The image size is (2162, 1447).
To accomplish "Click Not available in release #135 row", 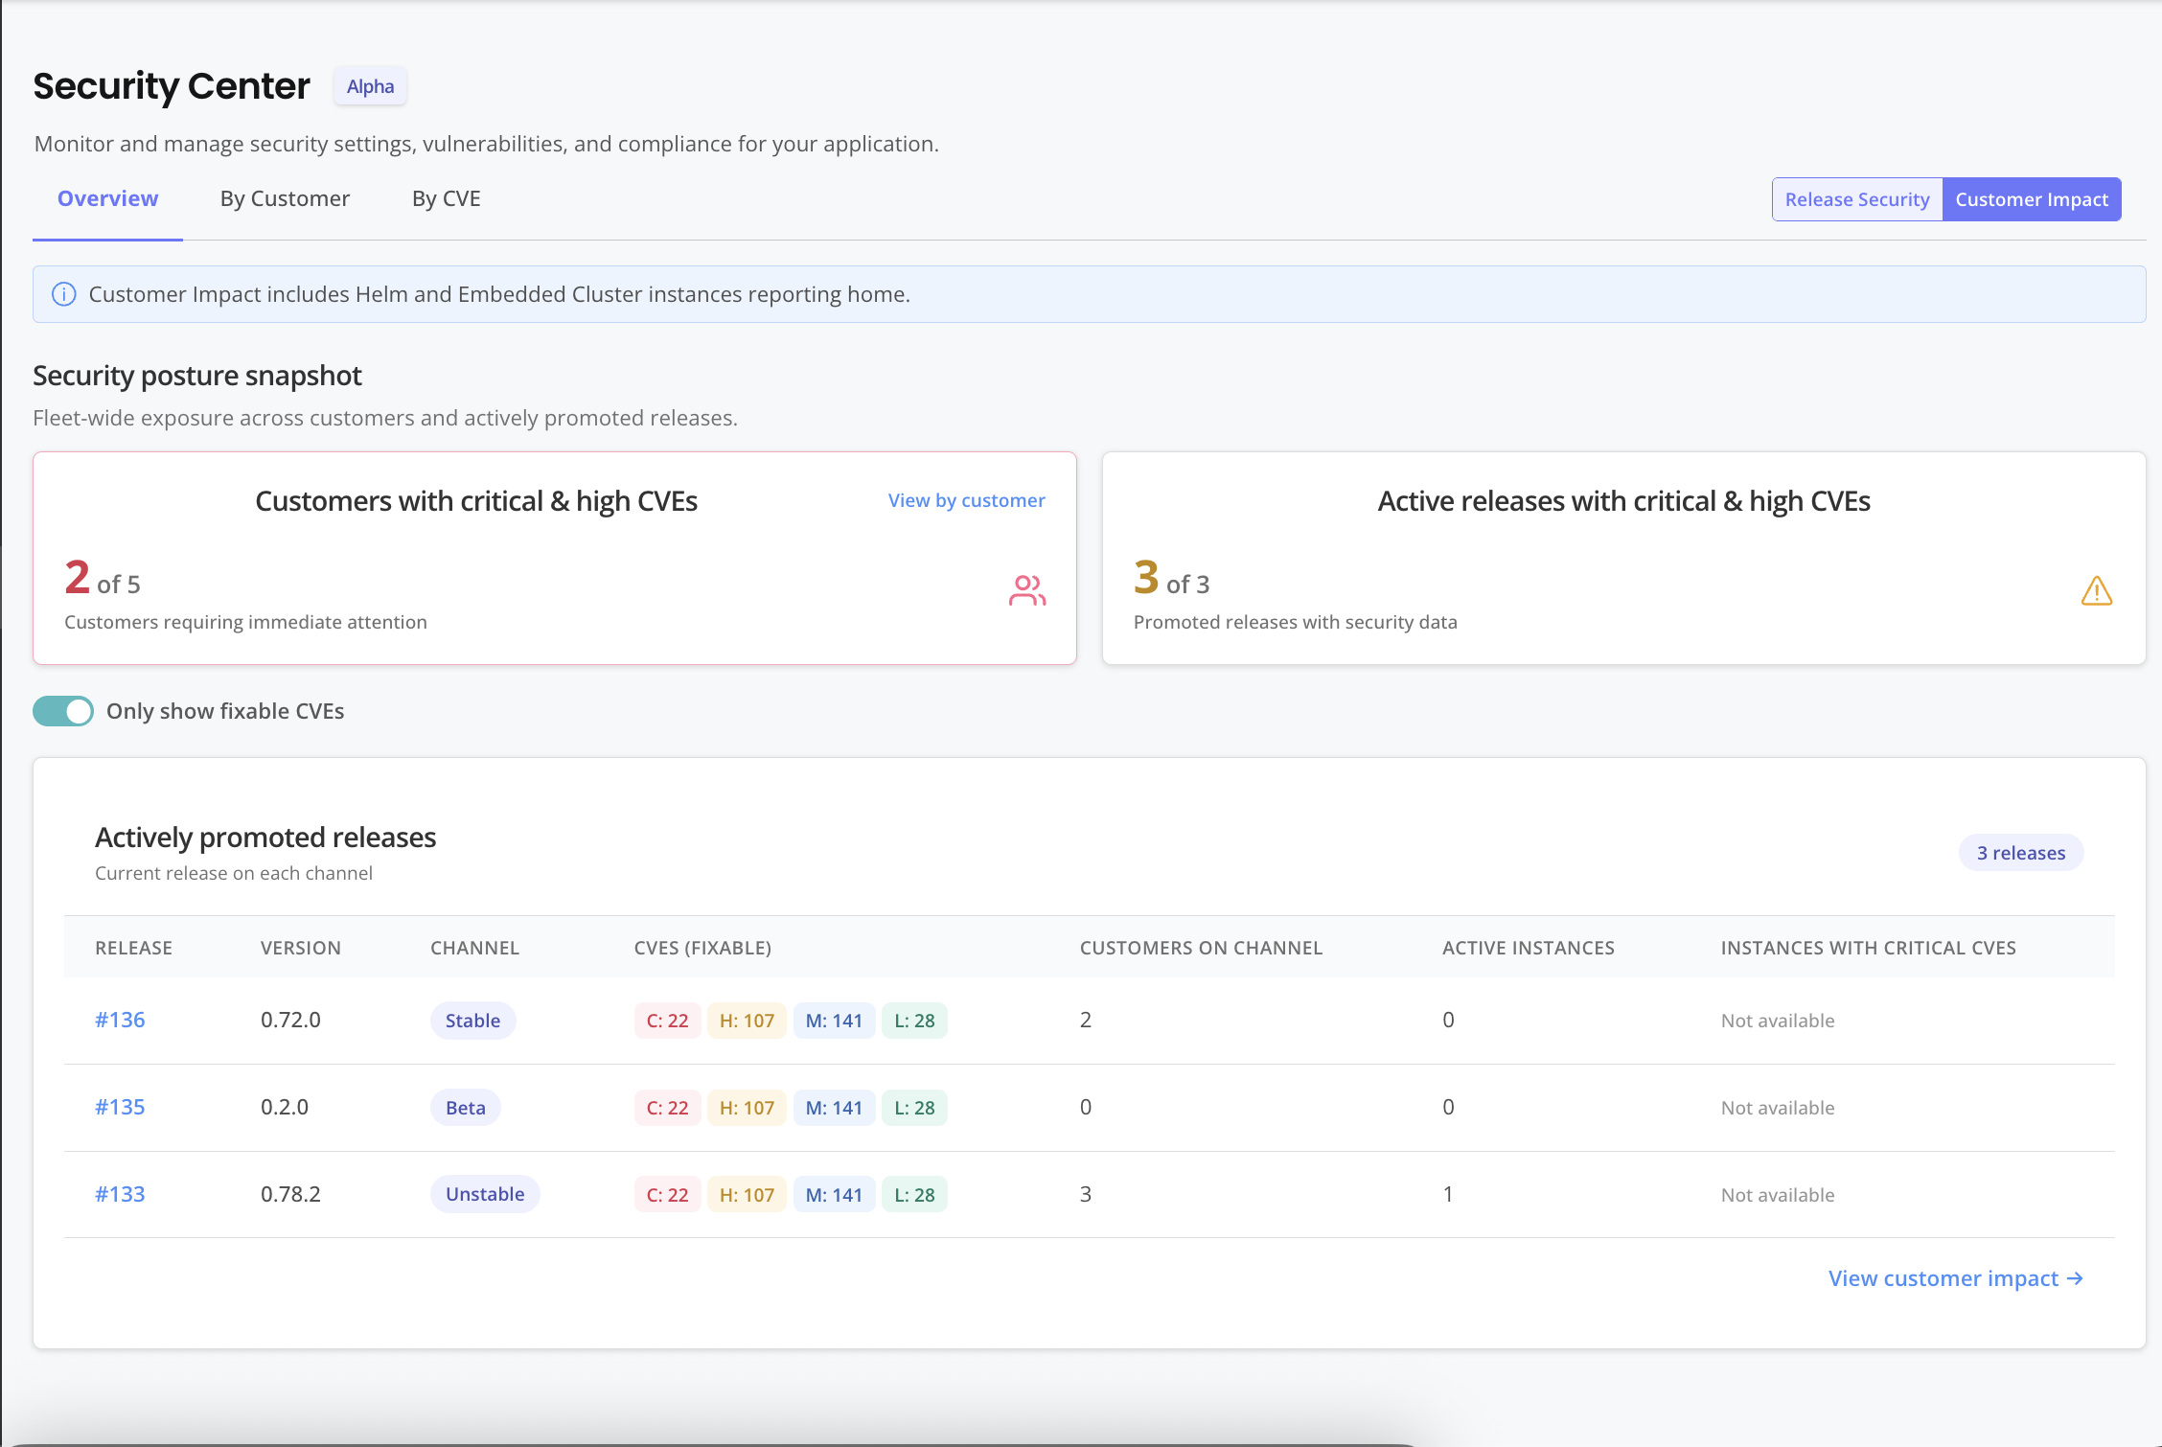I will 1778,1108.
